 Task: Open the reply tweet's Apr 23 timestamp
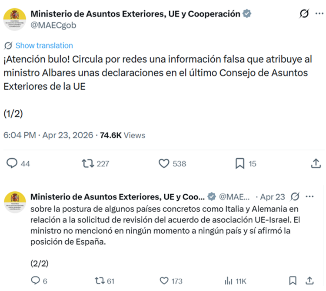[x=273, y=197]
